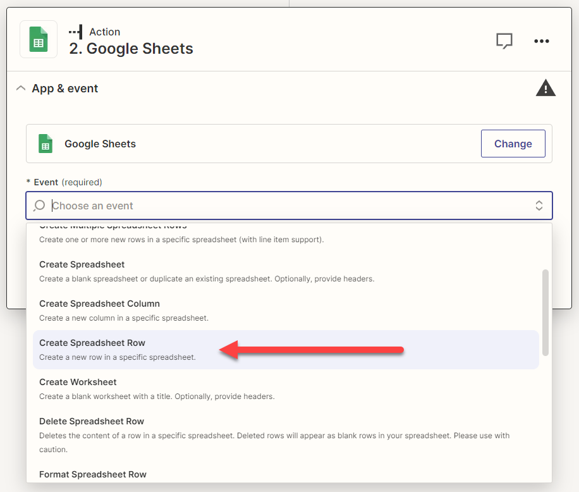
Task: Select Delete Spreadsheet Row event
Action: point(286,435)
